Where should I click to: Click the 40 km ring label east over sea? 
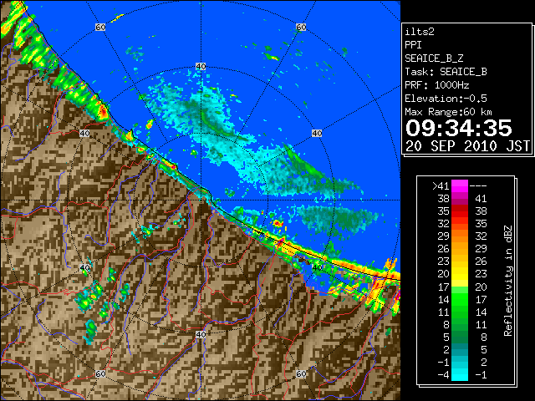pyautogui.click(x=317, y=134)
